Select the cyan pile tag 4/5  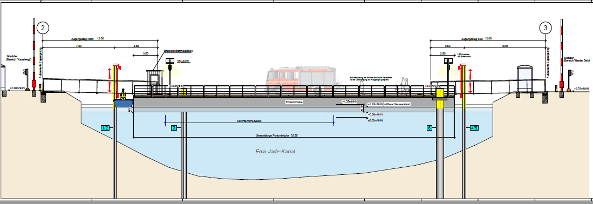(x=474, y=128)
